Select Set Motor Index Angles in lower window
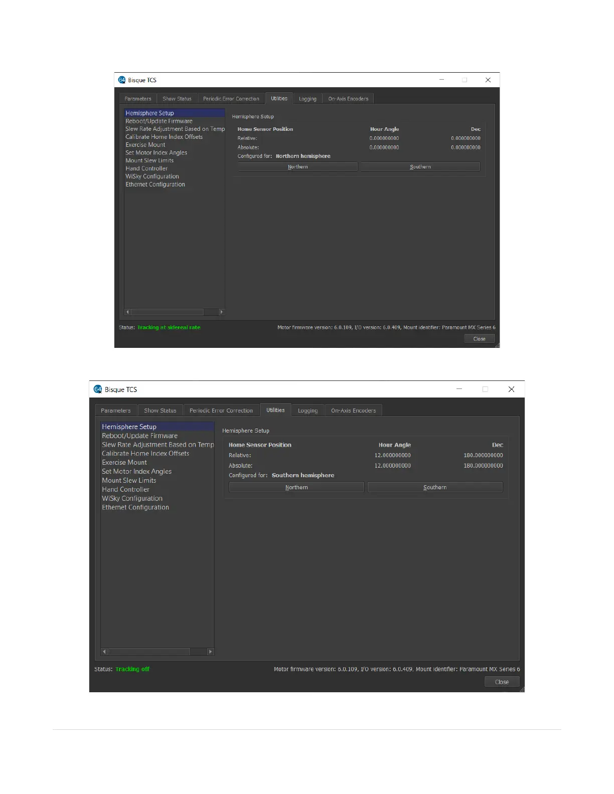614x794 pixels. click(x=158, y=472)
